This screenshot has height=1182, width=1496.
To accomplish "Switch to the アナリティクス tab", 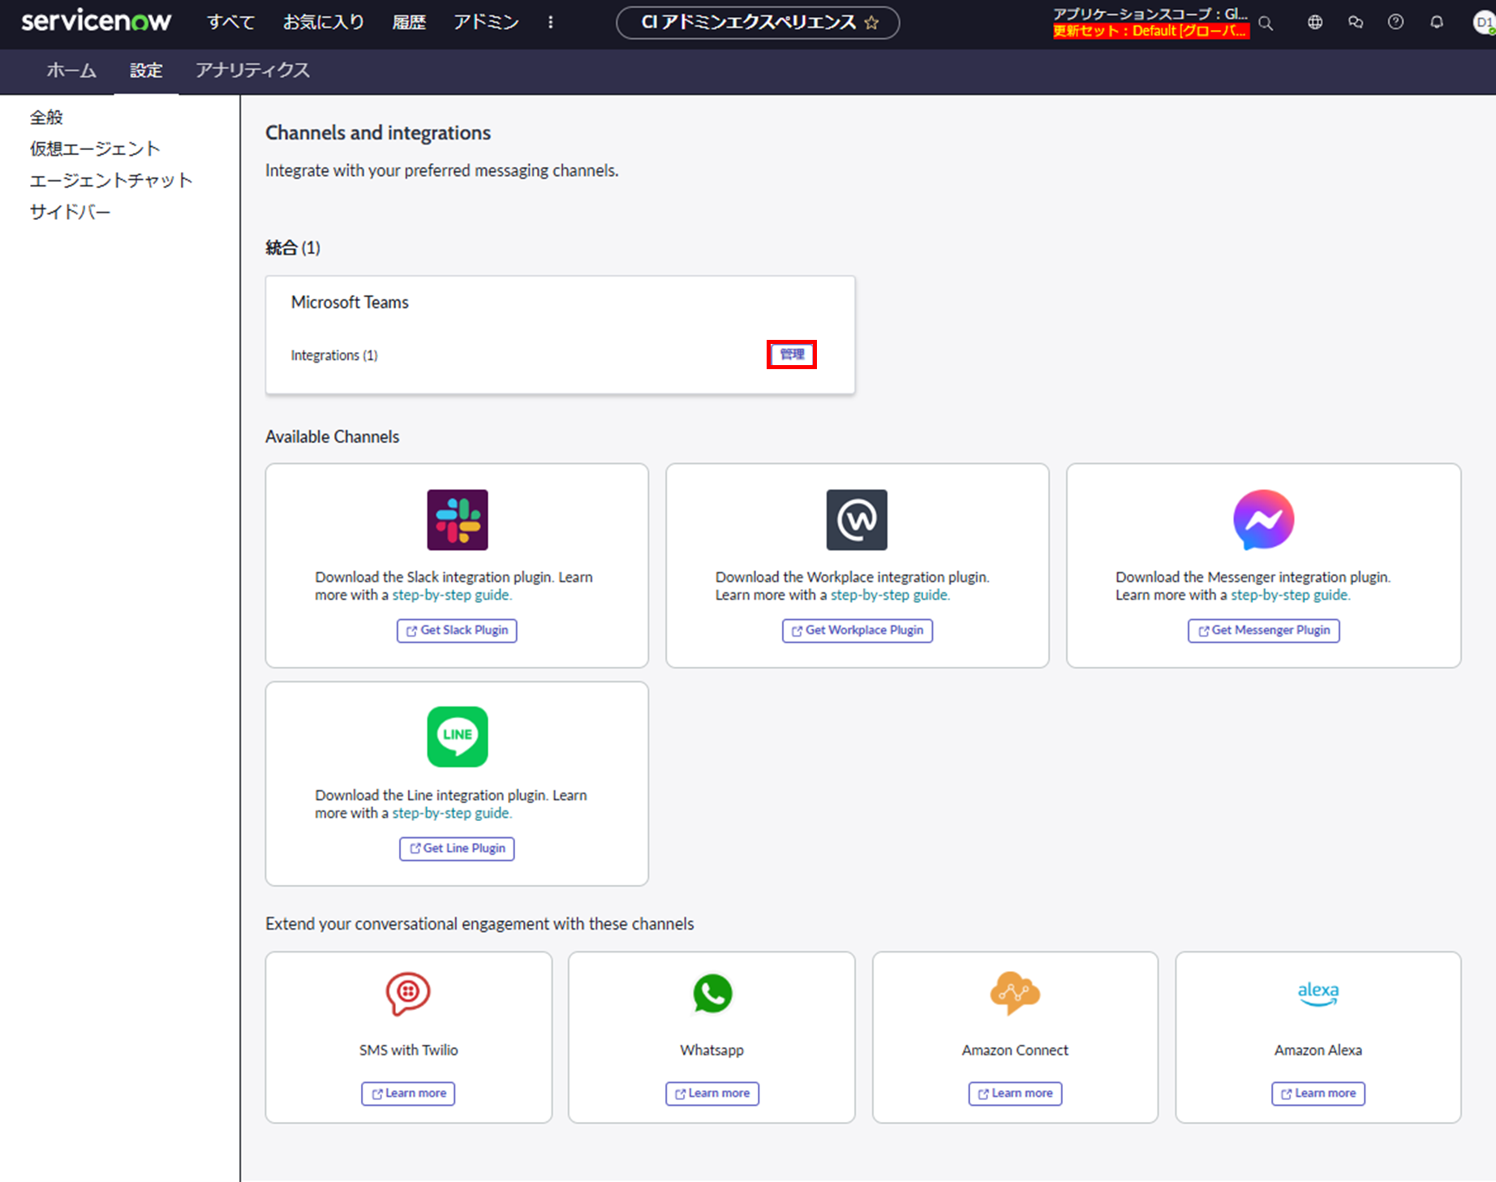I will (252, 71).
